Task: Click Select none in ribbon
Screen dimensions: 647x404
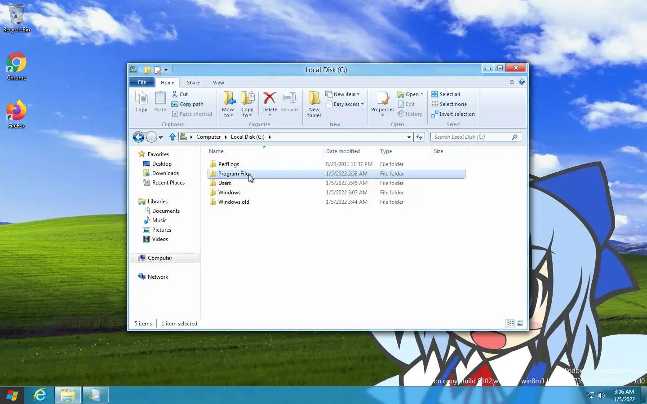Action: point(449,104)
